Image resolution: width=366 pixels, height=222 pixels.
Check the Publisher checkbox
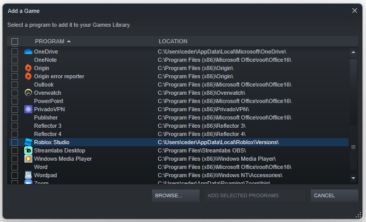(15, 117)
